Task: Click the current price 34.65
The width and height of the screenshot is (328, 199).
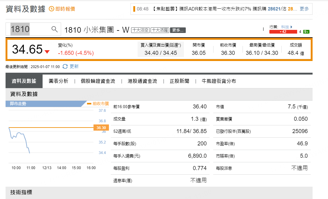Action: pos(27,49)
